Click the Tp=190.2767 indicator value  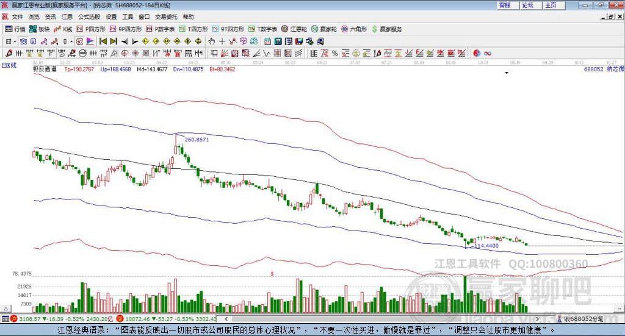click(x=79, y=69)
